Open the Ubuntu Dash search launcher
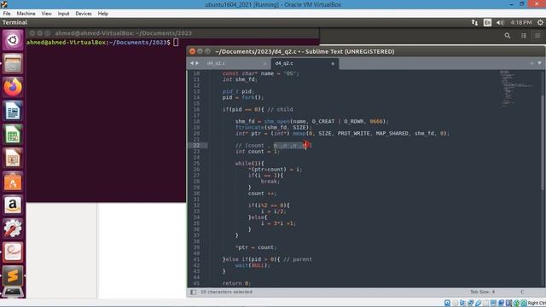 [x=13, y=40]
